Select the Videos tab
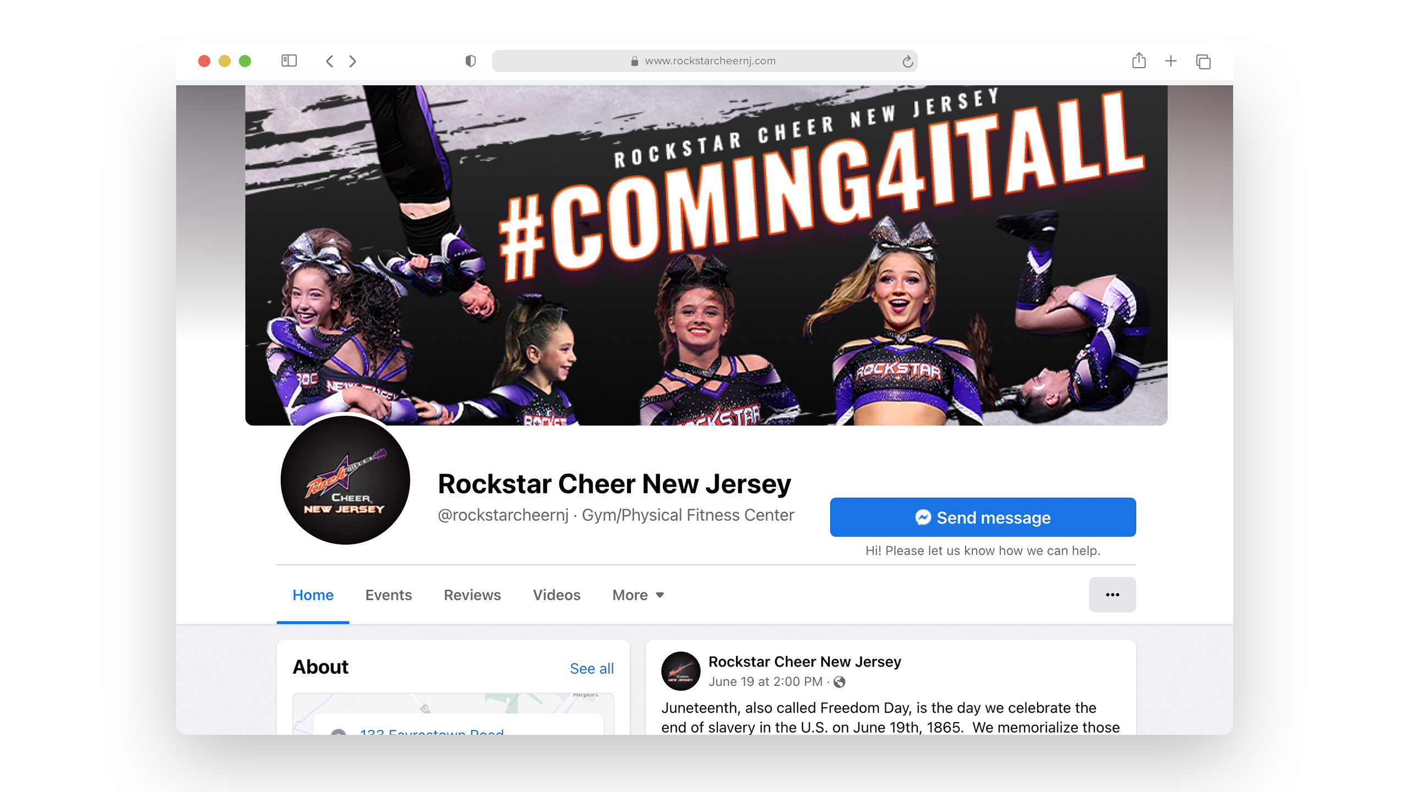 click(x=557, y=595)
